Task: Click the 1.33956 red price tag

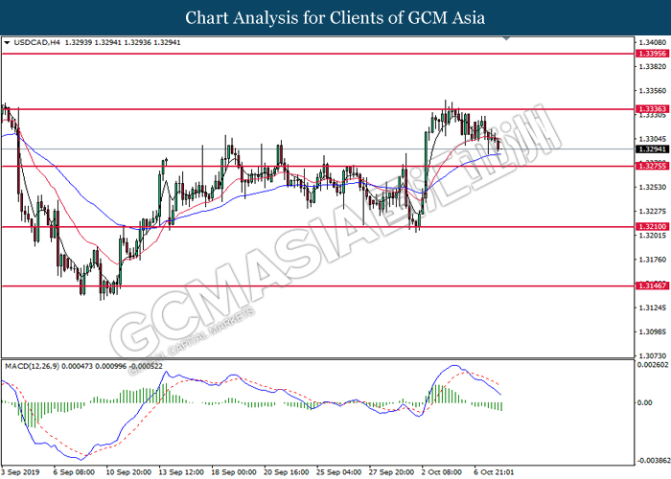Action: (x=651, y=55)
